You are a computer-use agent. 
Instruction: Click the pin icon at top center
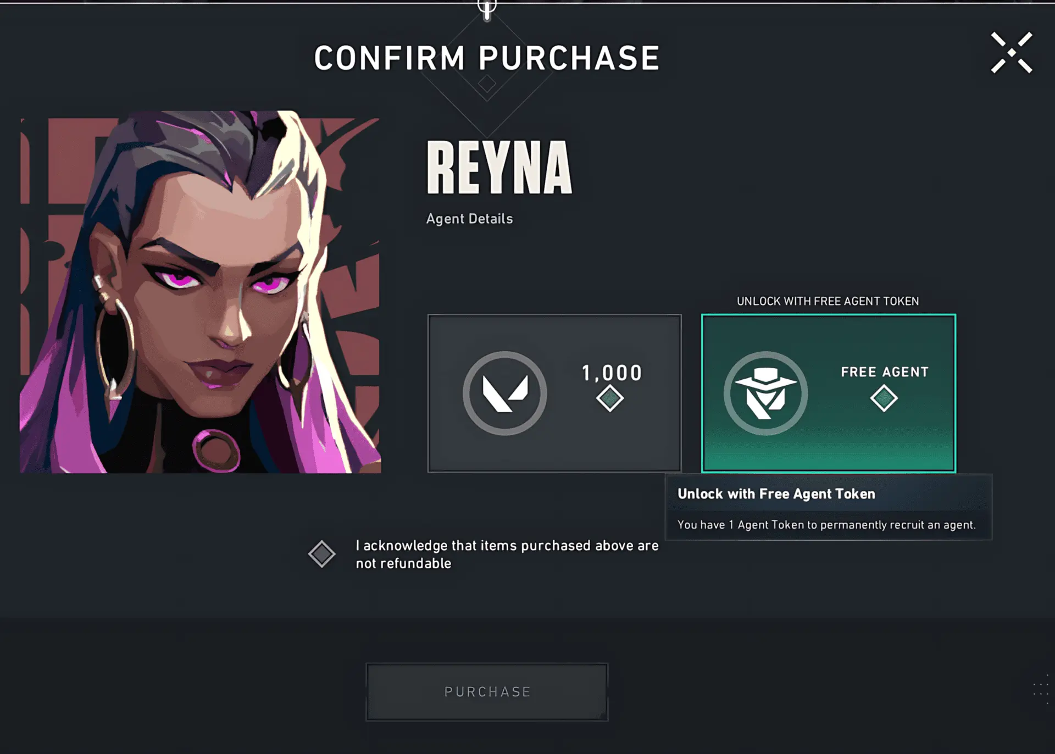click(x=487, y=9)
